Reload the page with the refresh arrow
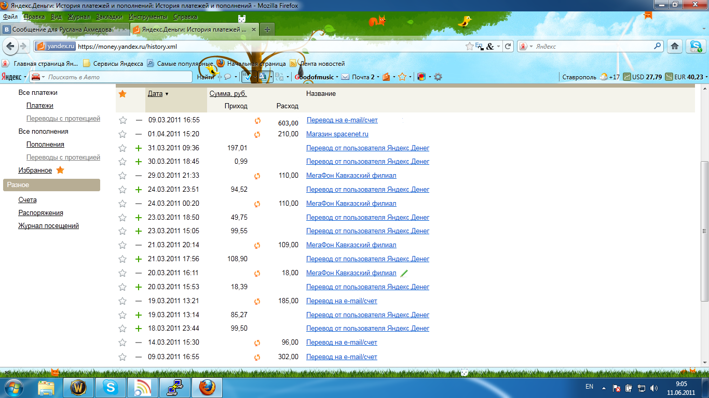 (x=509, y=46)
